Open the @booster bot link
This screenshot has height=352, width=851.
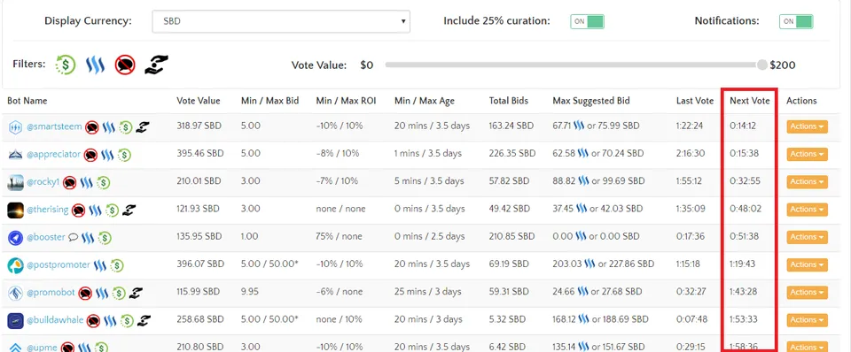tap(46, 237)
